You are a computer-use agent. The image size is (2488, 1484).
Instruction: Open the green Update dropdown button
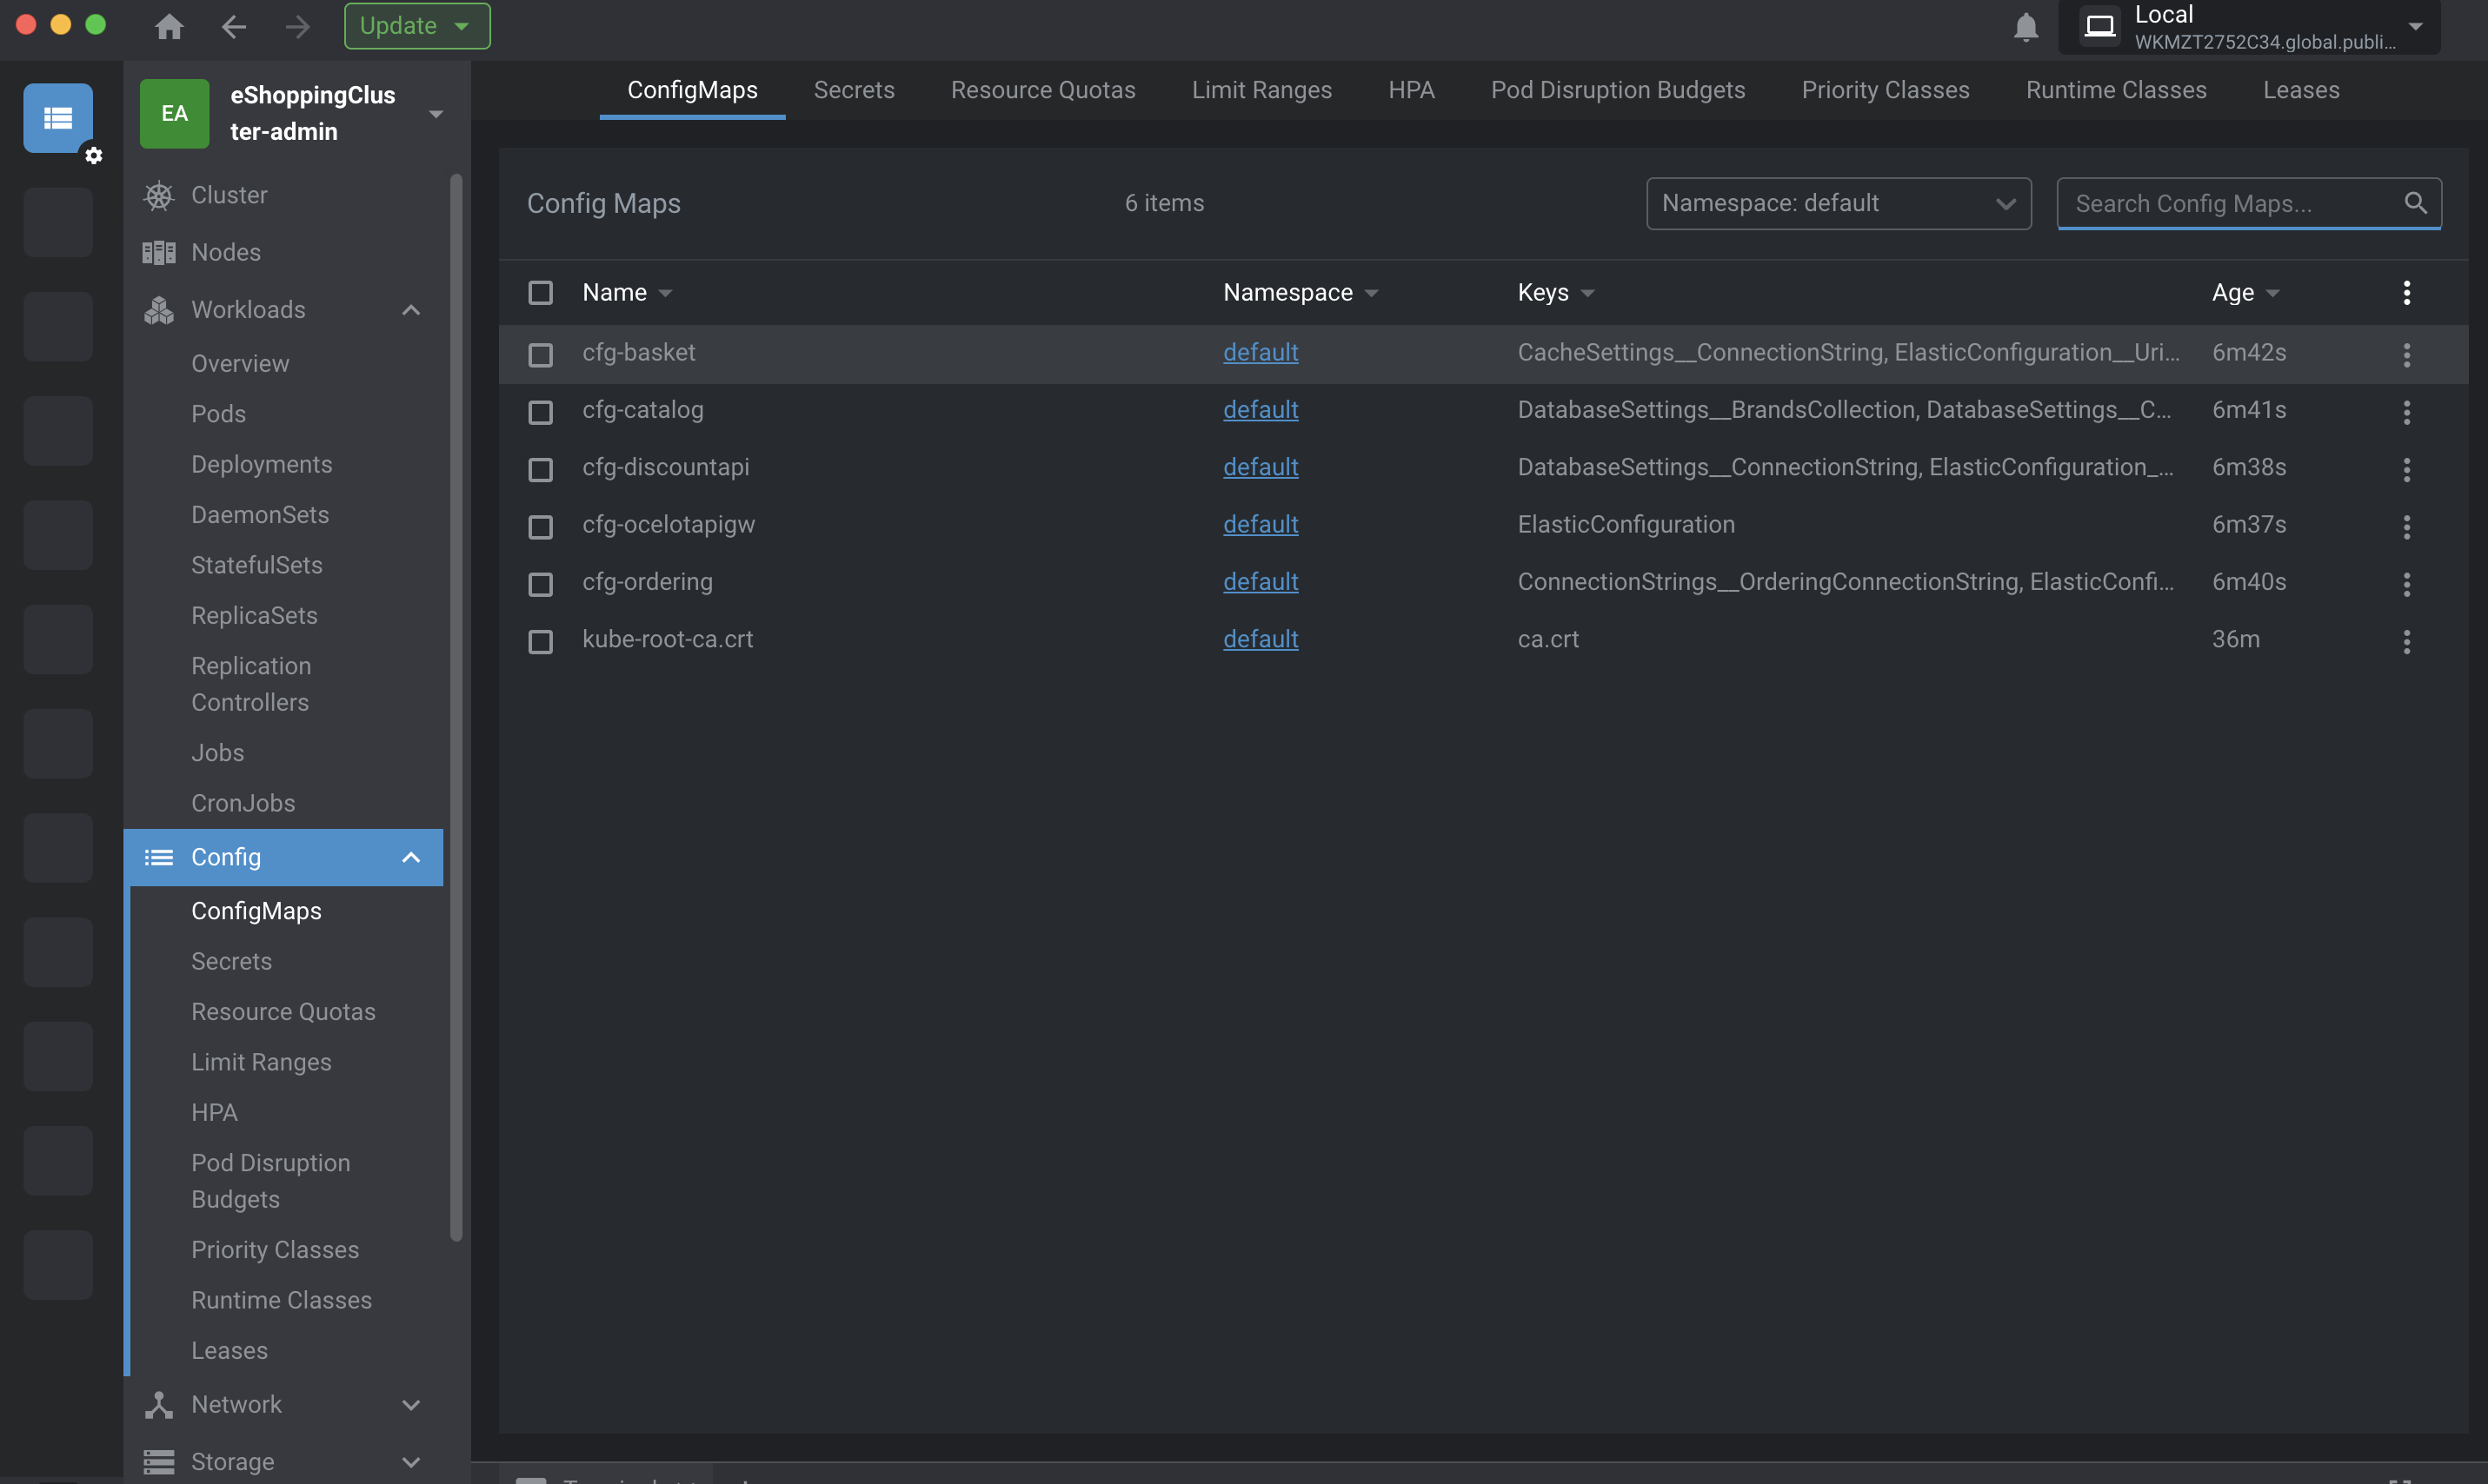417,26
